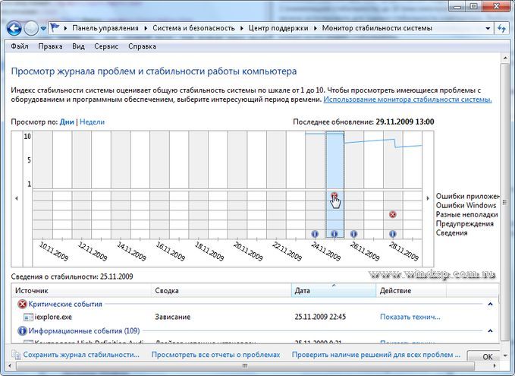Click the Back navigation arrow button
The image size is (515, 376).
pyautogui.click(x=14, y=29)
